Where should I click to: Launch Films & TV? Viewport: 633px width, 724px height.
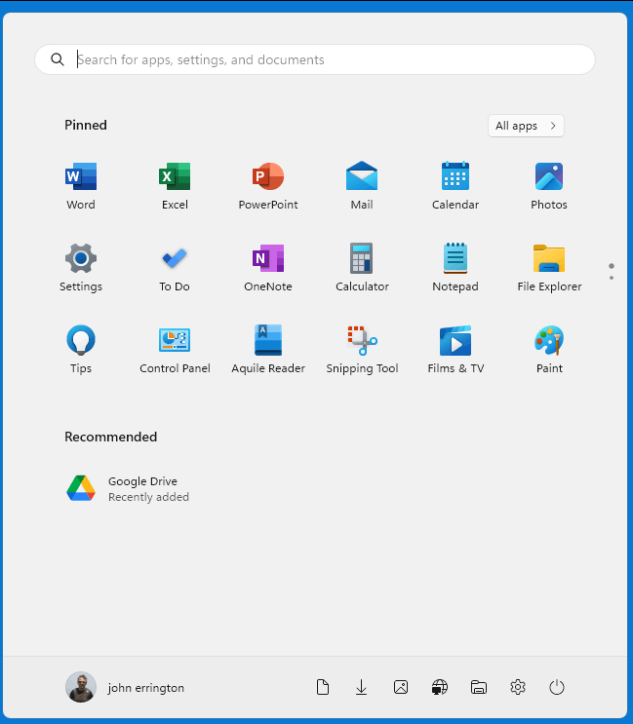tap(455, 349)
